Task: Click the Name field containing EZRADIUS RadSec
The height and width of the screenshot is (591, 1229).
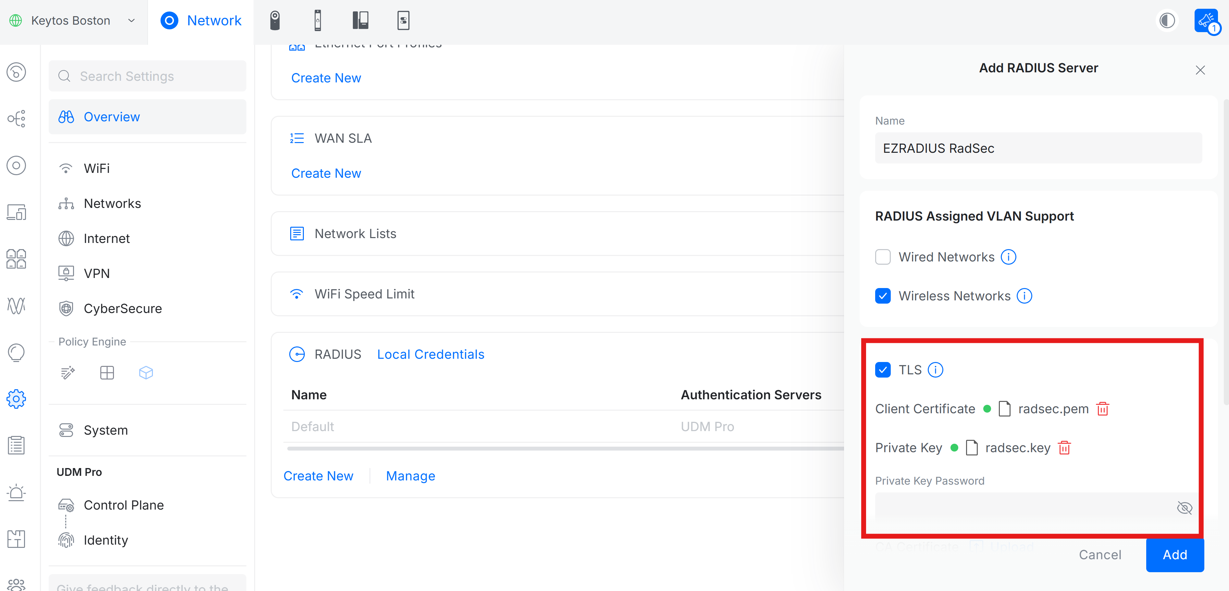Action: (1038, 148)
